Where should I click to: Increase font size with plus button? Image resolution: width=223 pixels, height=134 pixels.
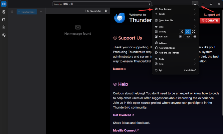(x=195, y=37)
